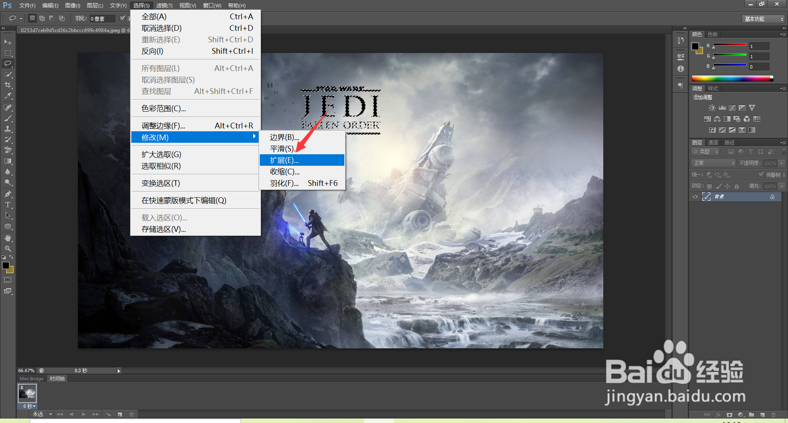Choose Intersect with Selection mode
Image resolution: width=788 pixels, height=423 pixels.
tap(62, 18)
